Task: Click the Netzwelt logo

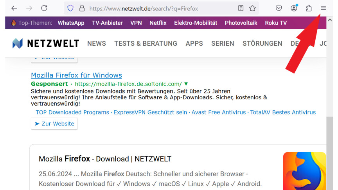Action: coord(45,43)
